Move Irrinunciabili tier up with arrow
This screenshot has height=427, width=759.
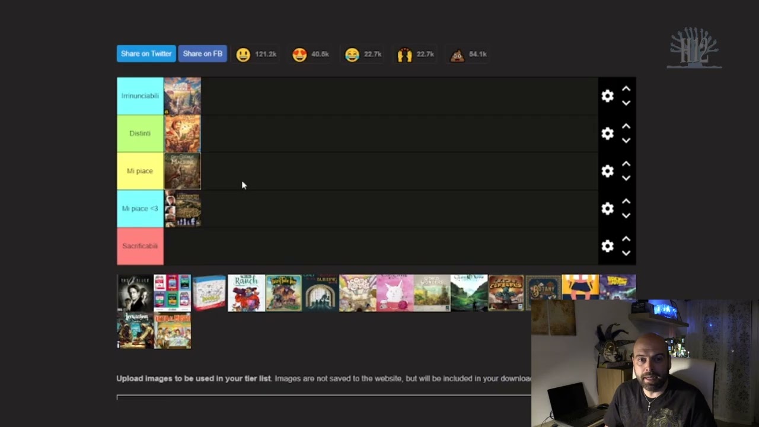point(626,89)
